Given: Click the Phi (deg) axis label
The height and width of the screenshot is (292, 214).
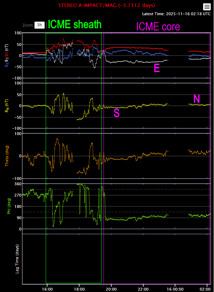Looking at the screenshot, I should [x=9, y=206].
